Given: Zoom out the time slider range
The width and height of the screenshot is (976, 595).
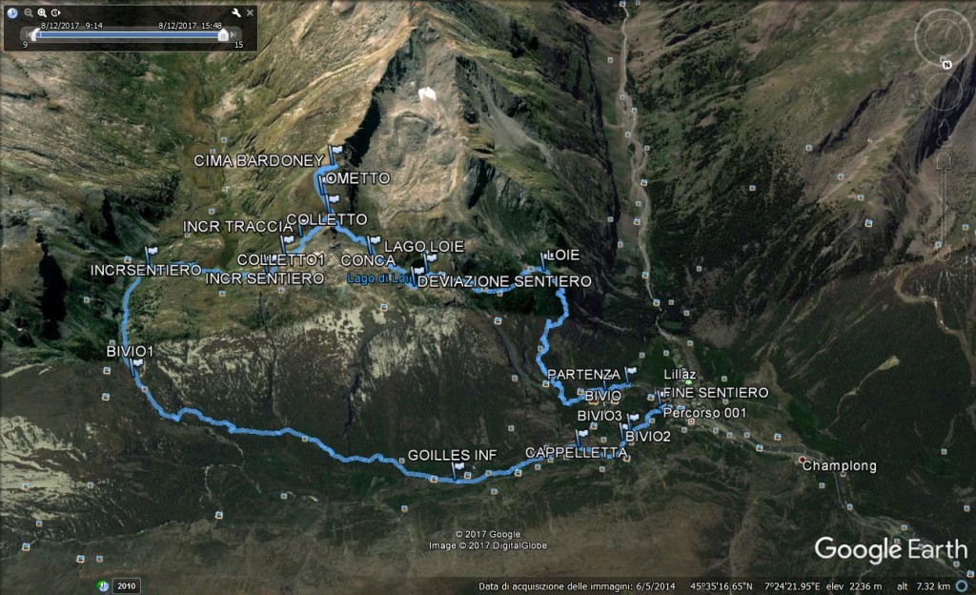Looking at the screenshot, I should click(x=28, y=12).
